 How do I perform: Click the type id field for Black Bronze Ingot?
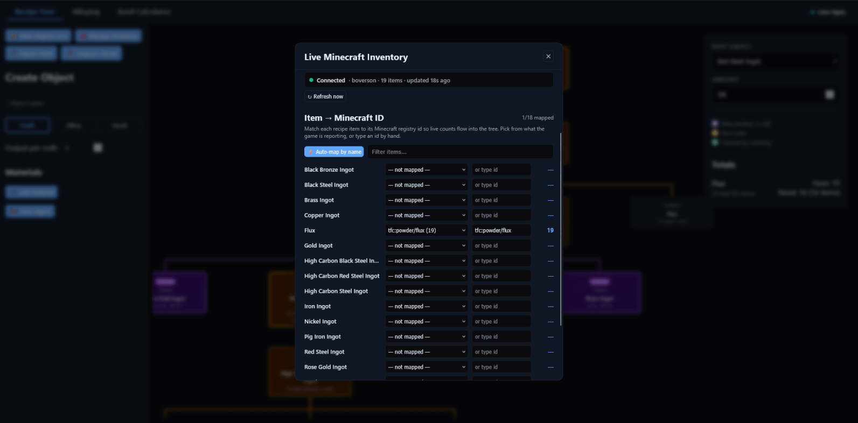[501, 170]
